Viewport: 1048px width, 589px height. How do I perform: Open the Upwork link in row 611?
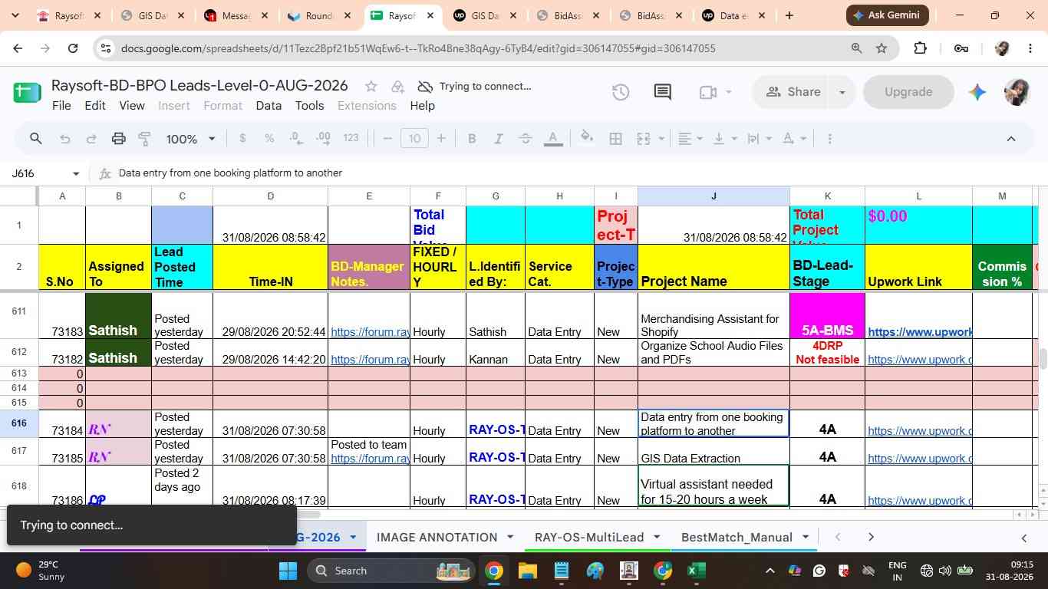(x=919, y=332)
